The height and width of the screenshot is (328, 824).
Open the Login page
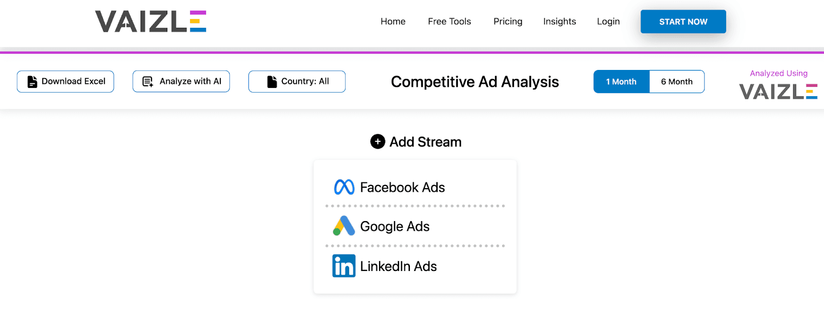(x=608, y=22)
